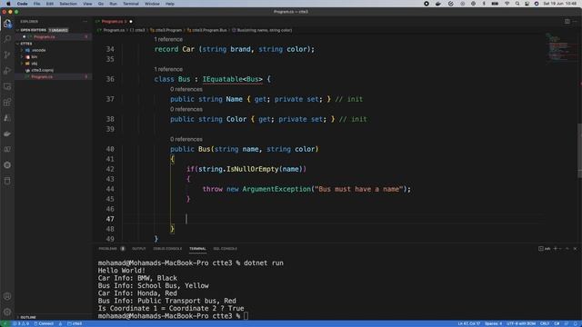The image size is (582, 327).
Task: Click the errors and warnings status indicator
Action: tap(21, 323)
